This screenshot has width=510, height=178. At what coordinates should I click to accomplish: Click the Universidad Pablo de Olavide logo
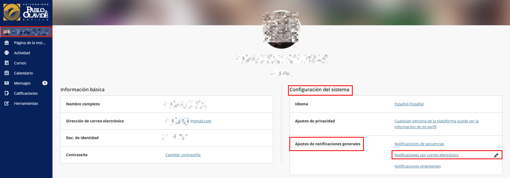coord(26,12)
